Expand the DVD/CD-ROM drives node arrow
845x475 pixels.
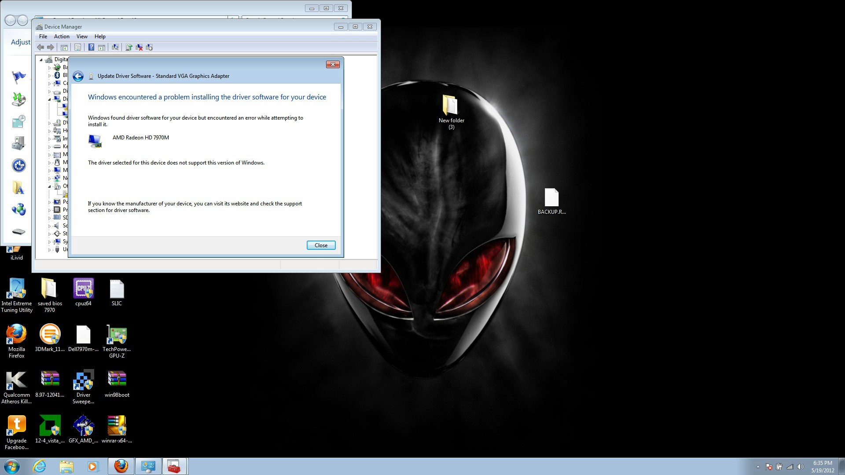pyautogui.click(x=49, y=123)
